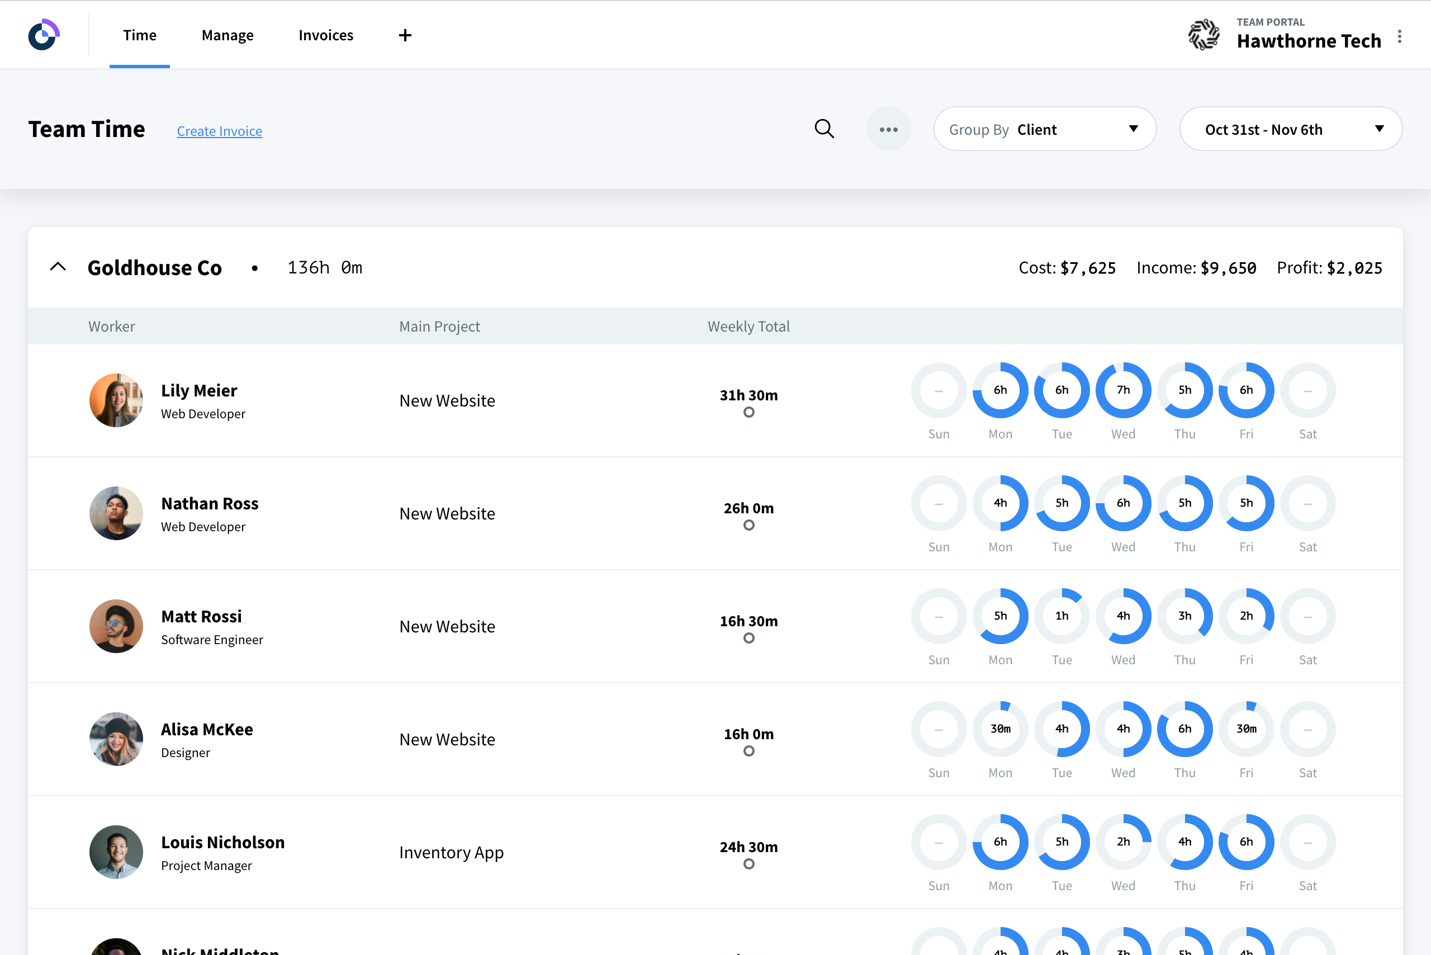Click Lily Meier's Wednesday 7h ring
Viewport: 1431px width, 955px height.
[x=1124, y=390]
